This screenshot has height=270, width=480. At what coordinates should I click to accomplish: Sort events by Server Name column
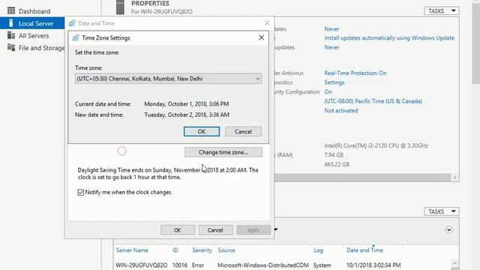[x=132, y=250]
